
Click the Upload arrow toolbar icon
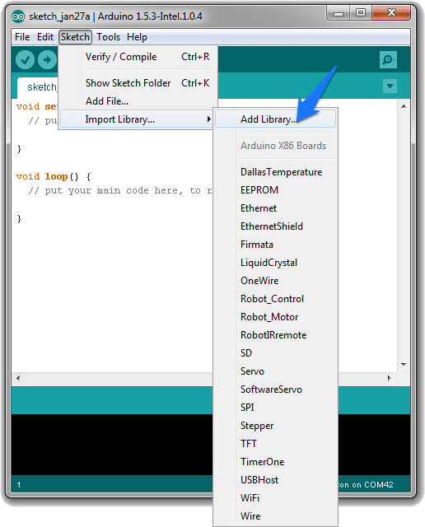(x=47, y=60)
